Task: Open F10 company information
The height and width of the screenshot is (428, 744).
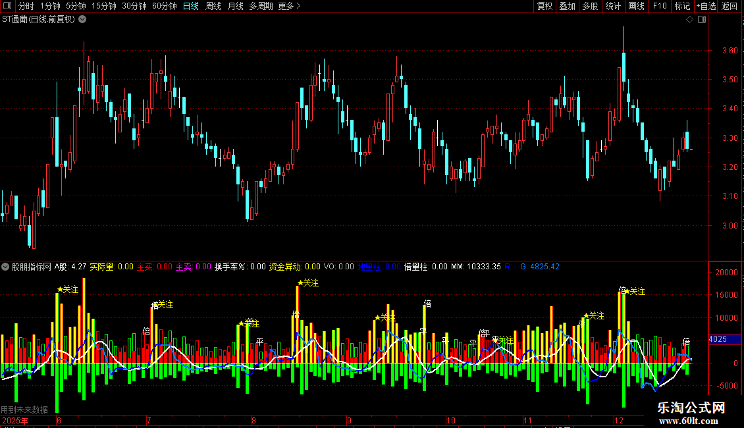Action: [x=660, y=6]
